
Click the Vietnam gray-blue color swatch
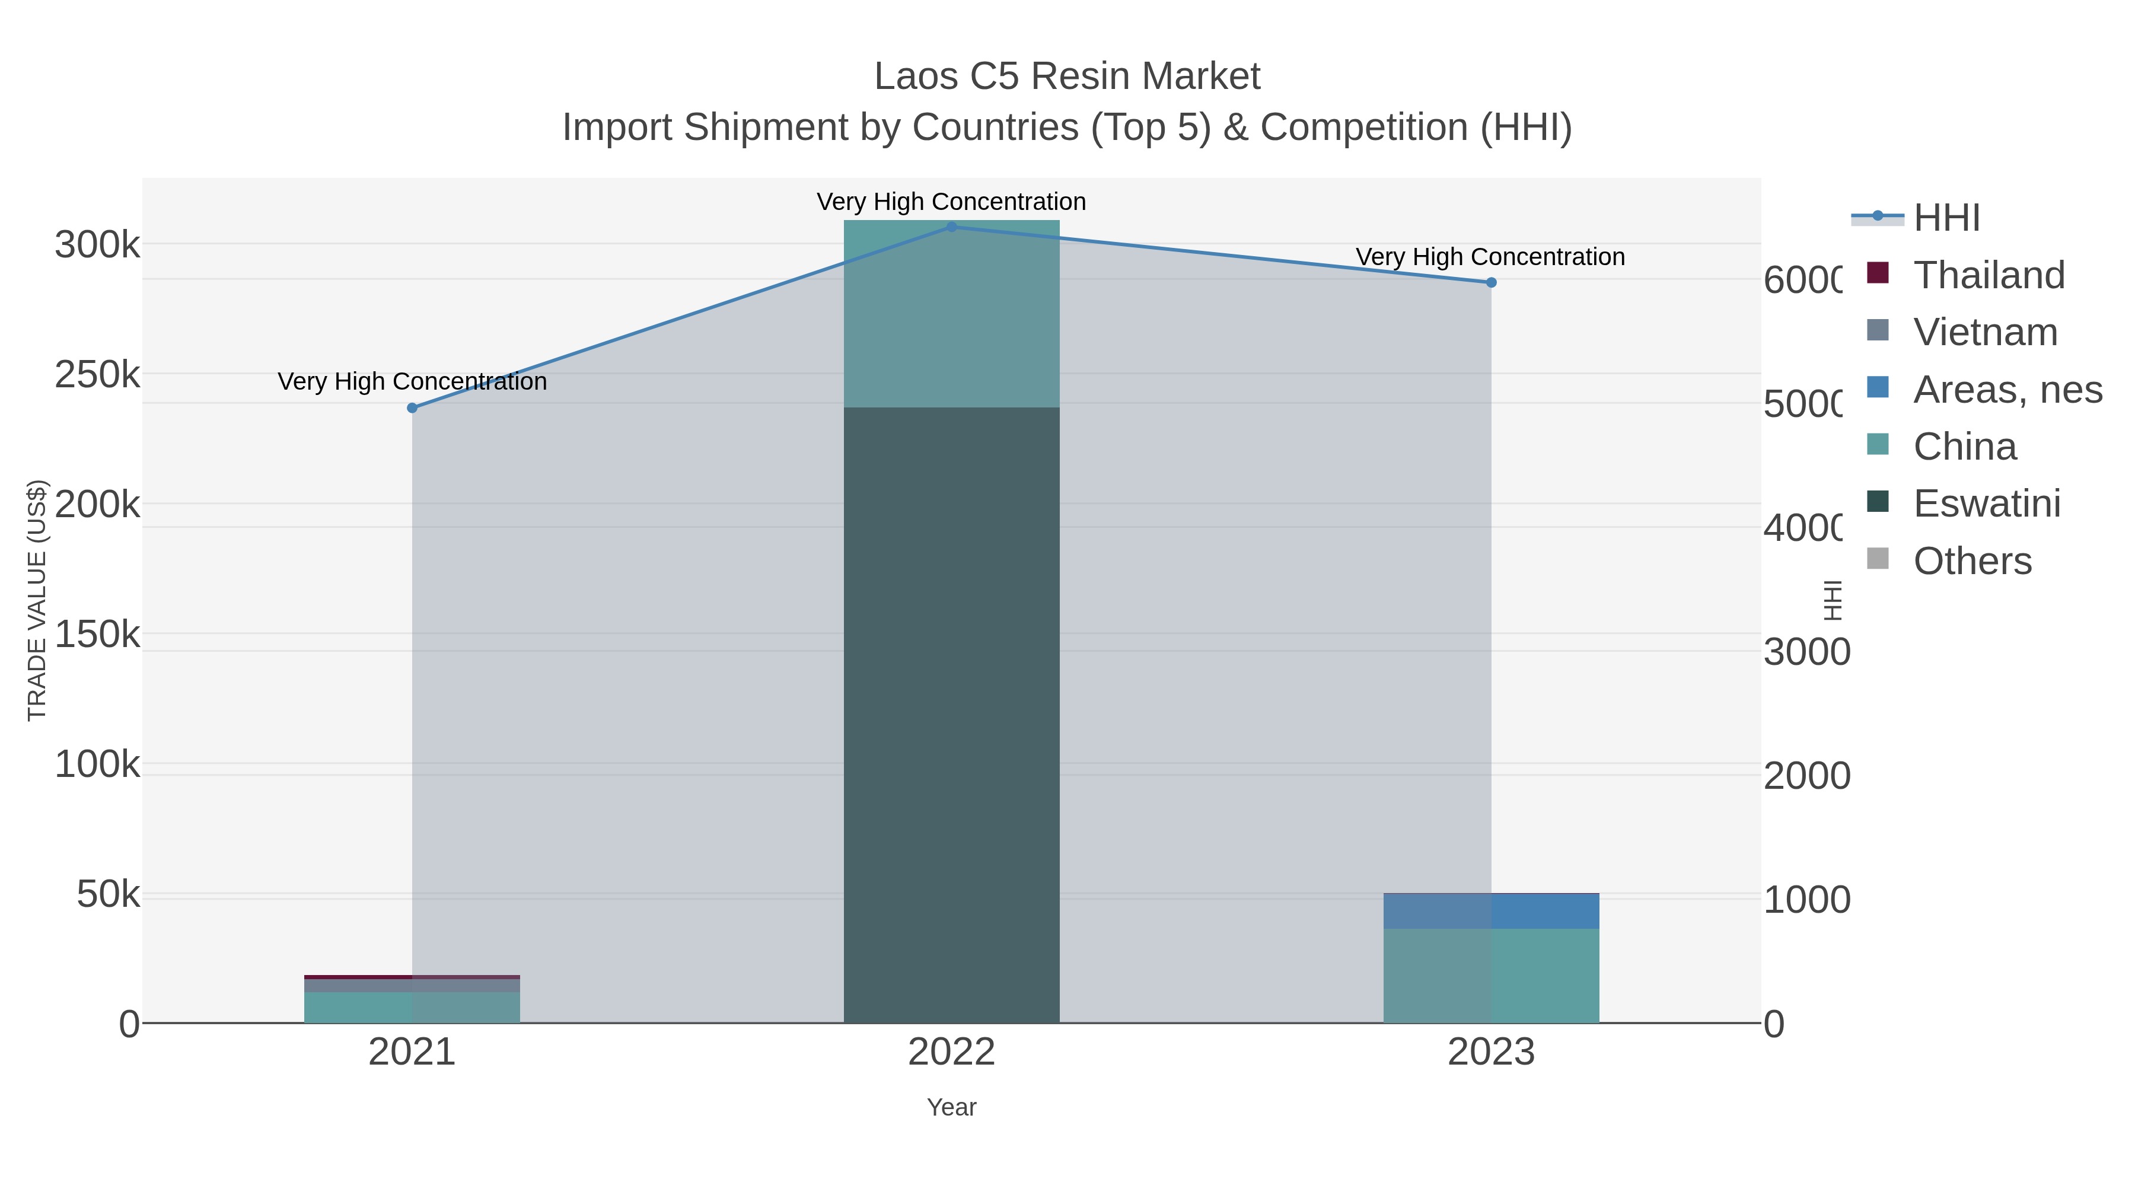[x=1878, y=330]
